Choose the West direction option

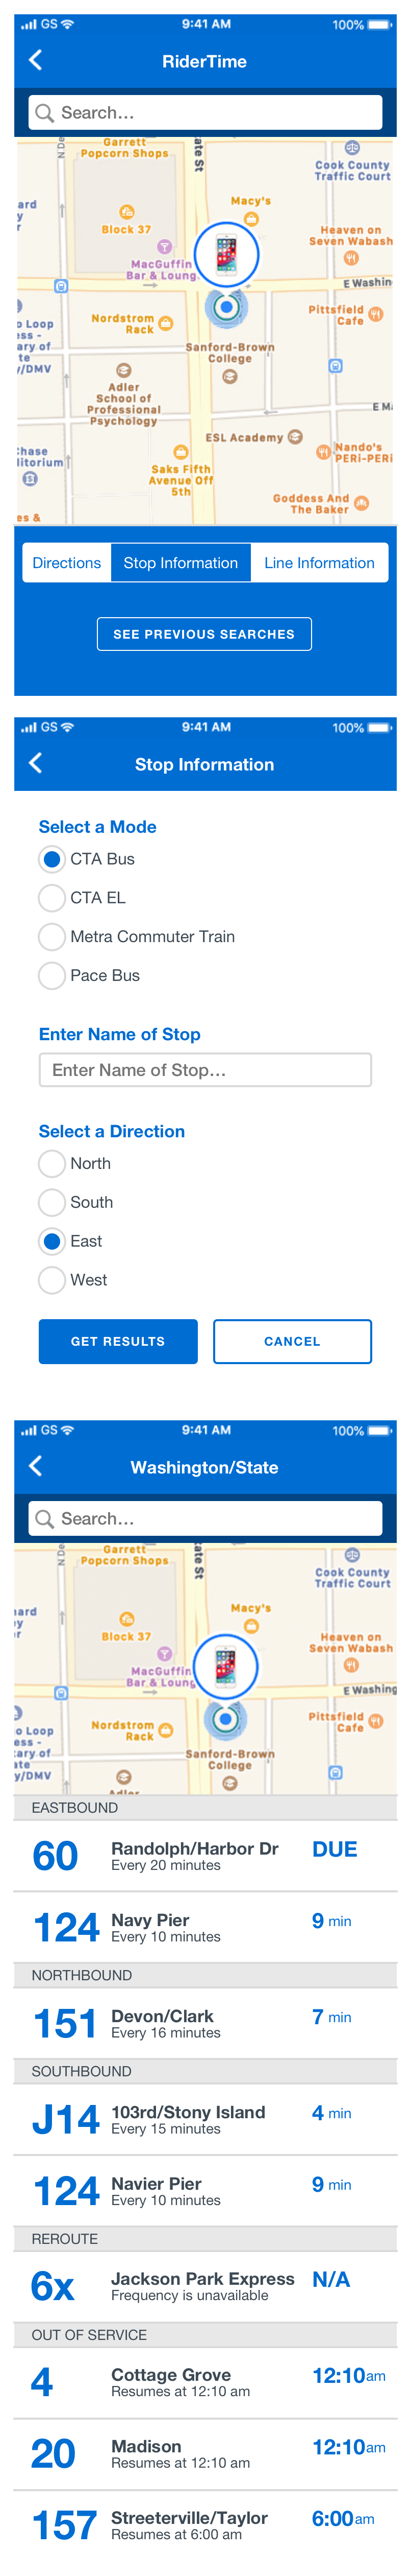pyautogui.click(x=52, y=1280)
